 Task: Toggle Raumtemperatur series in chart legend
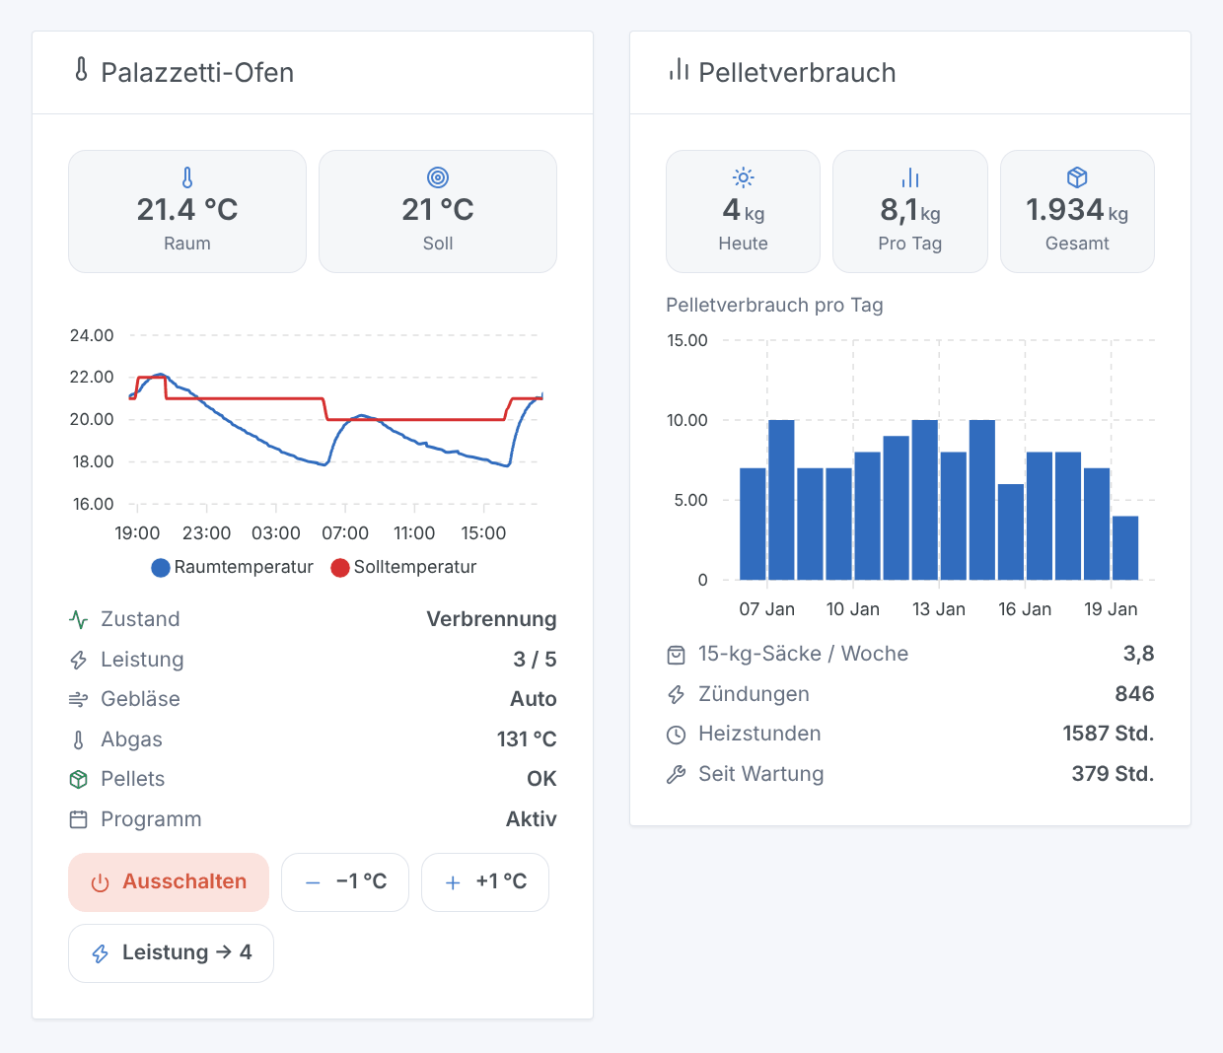[232, 567]
